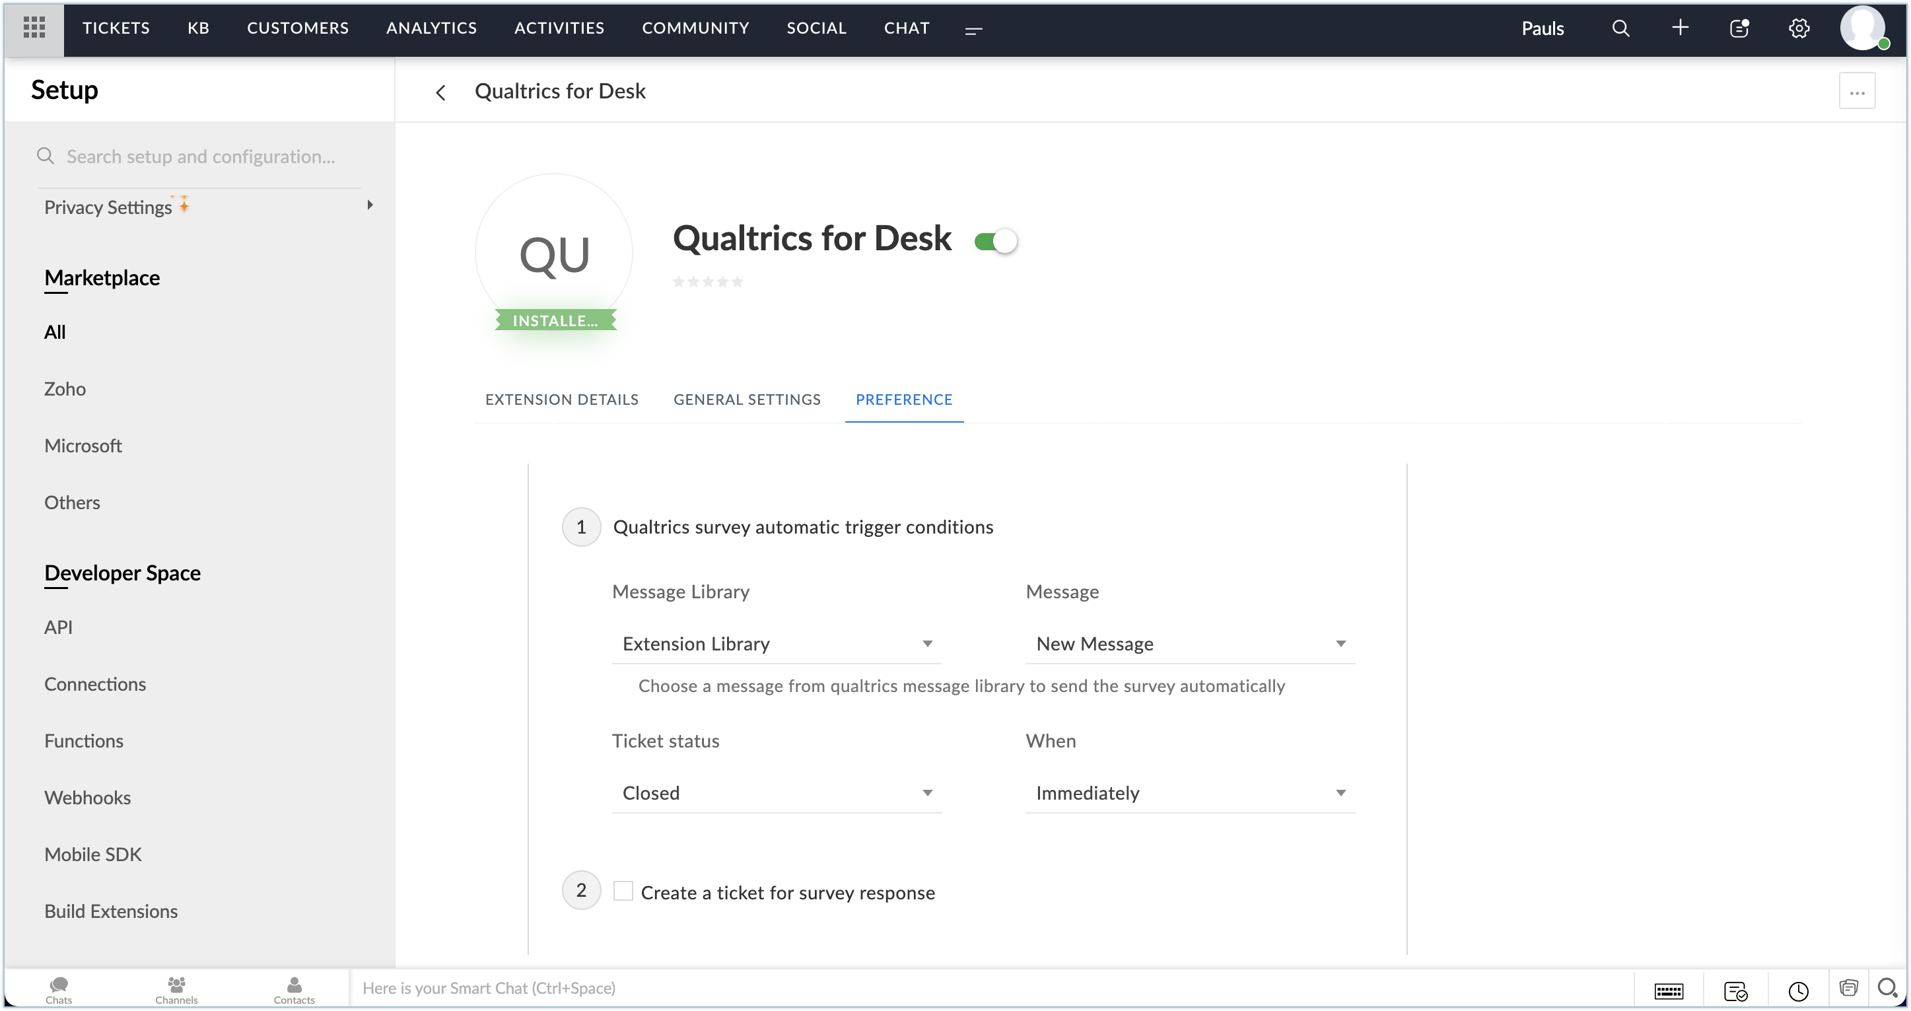This screenshot has height=1011, width=1911.
Task: Open the notifications bell icon
Action: pyautogui.click(x=1741, y=28)
